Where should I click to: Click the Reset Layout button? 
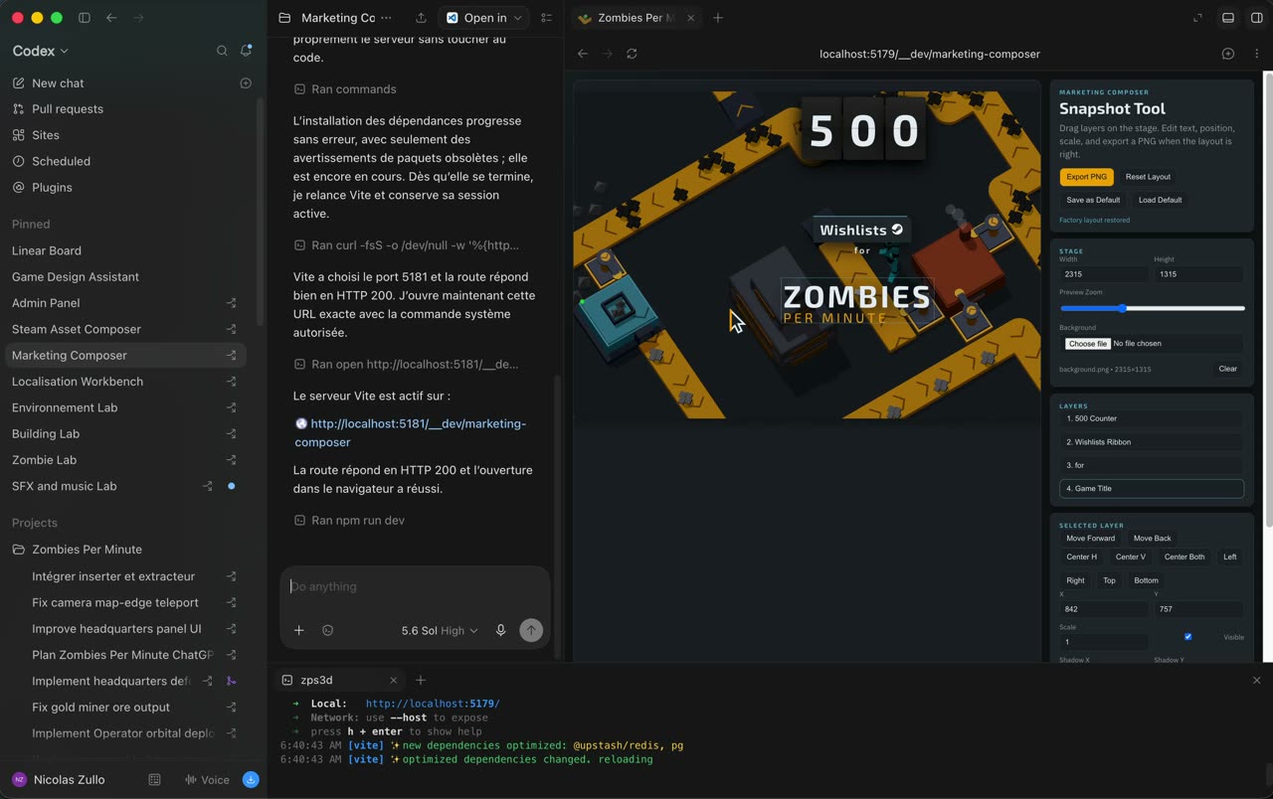1148,177
